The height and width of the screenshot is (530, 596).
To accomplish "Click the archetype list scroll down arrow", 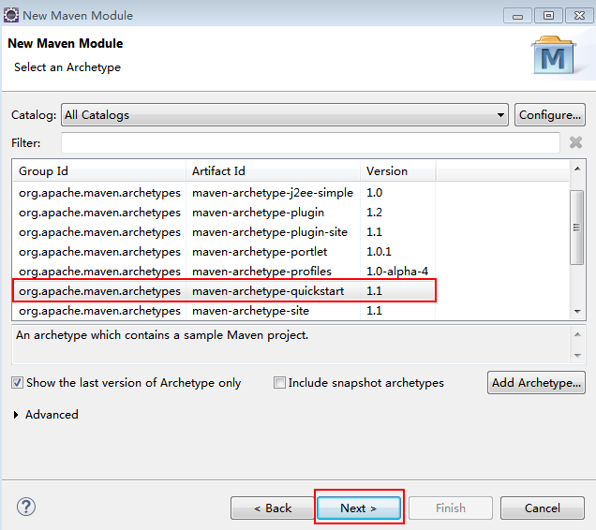I will (577, 312).
